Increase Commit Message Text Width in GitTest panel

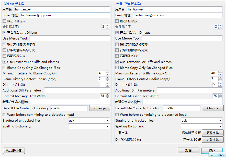(107, 95)
